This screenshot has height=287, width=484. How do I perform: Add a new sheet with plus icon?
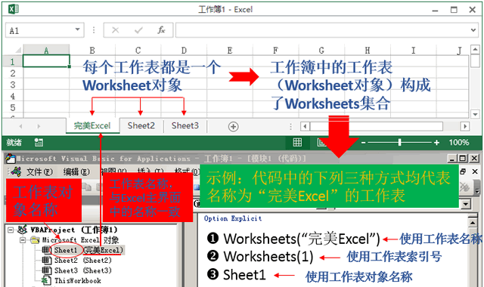point(233,126)
